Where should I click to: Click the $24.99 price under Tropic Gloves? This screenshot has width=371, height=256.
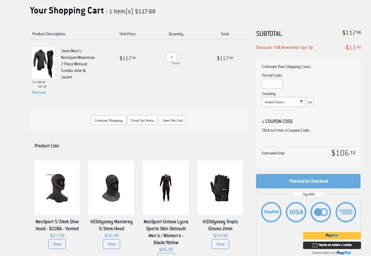pyautogui.click(x=220, y=236)
